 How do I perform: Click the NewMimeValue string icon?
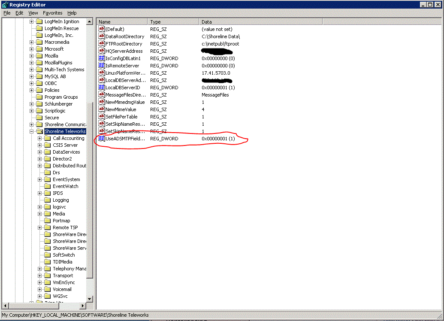(101, 109)
